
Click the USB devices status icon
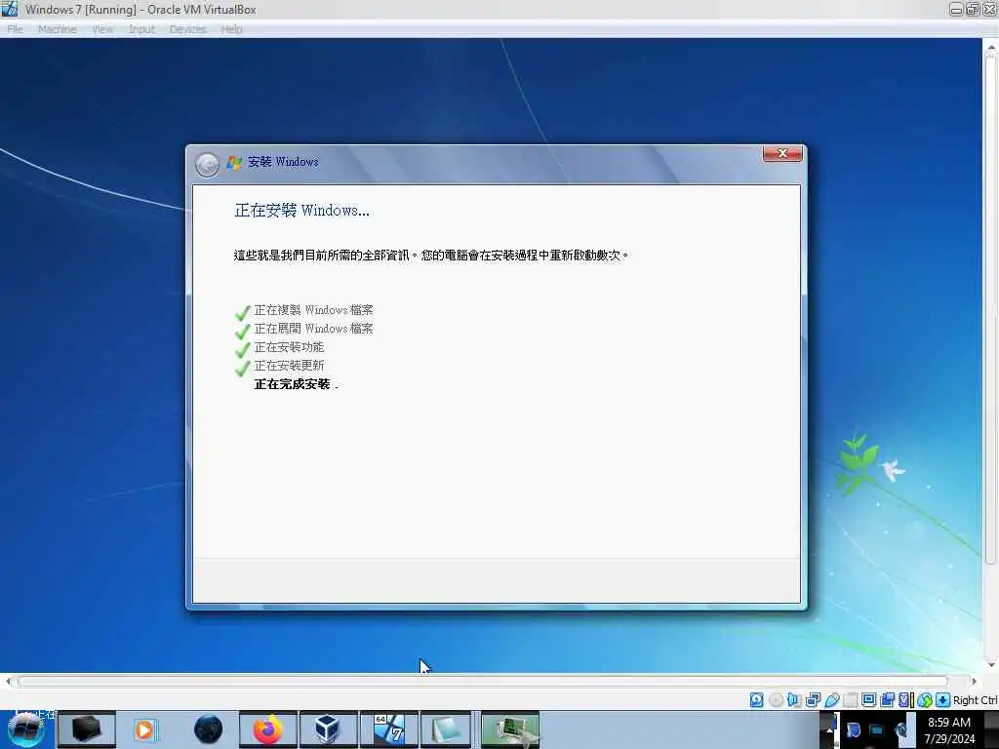(x=832, y=700)
